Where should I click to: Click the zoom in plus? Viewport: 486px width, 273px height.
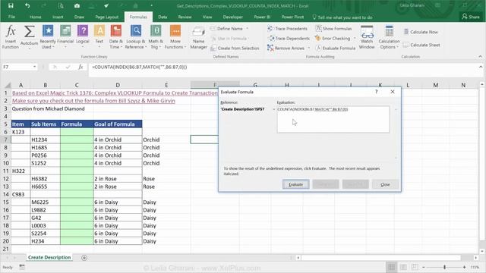pos(464,267)
